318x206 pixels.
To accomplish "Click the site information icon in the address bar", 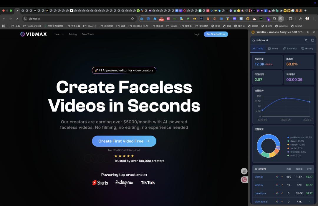I will 25,19.
